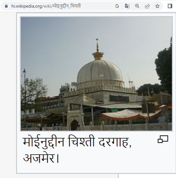Share this page using the share icon
The height and width of the screenshot is (178, 176).
pyautogui.click(x=147, y=6)
